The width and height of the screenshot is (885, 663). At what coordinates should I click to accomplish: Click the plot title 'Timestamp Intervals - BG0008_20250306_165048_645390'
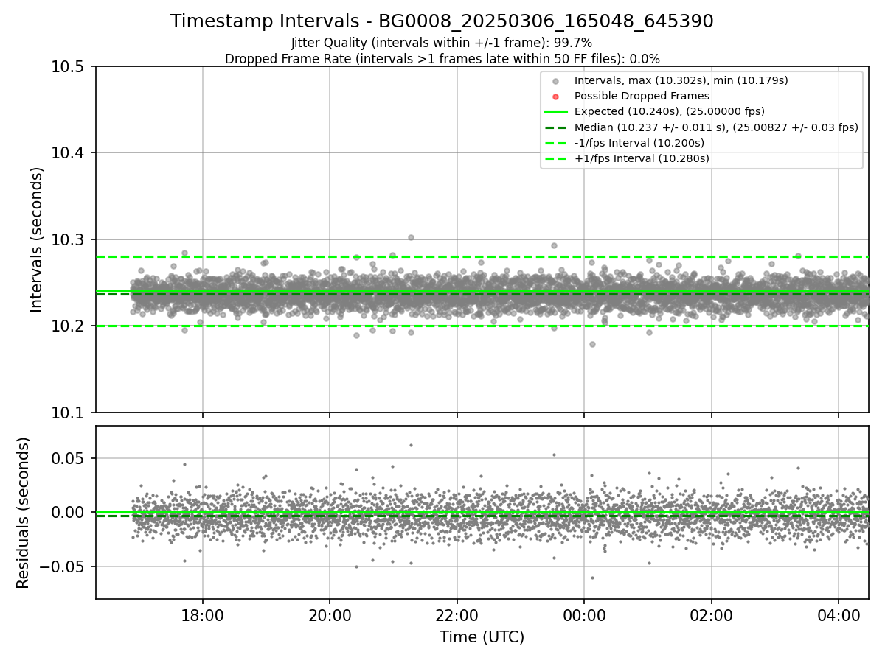[442, 21]
